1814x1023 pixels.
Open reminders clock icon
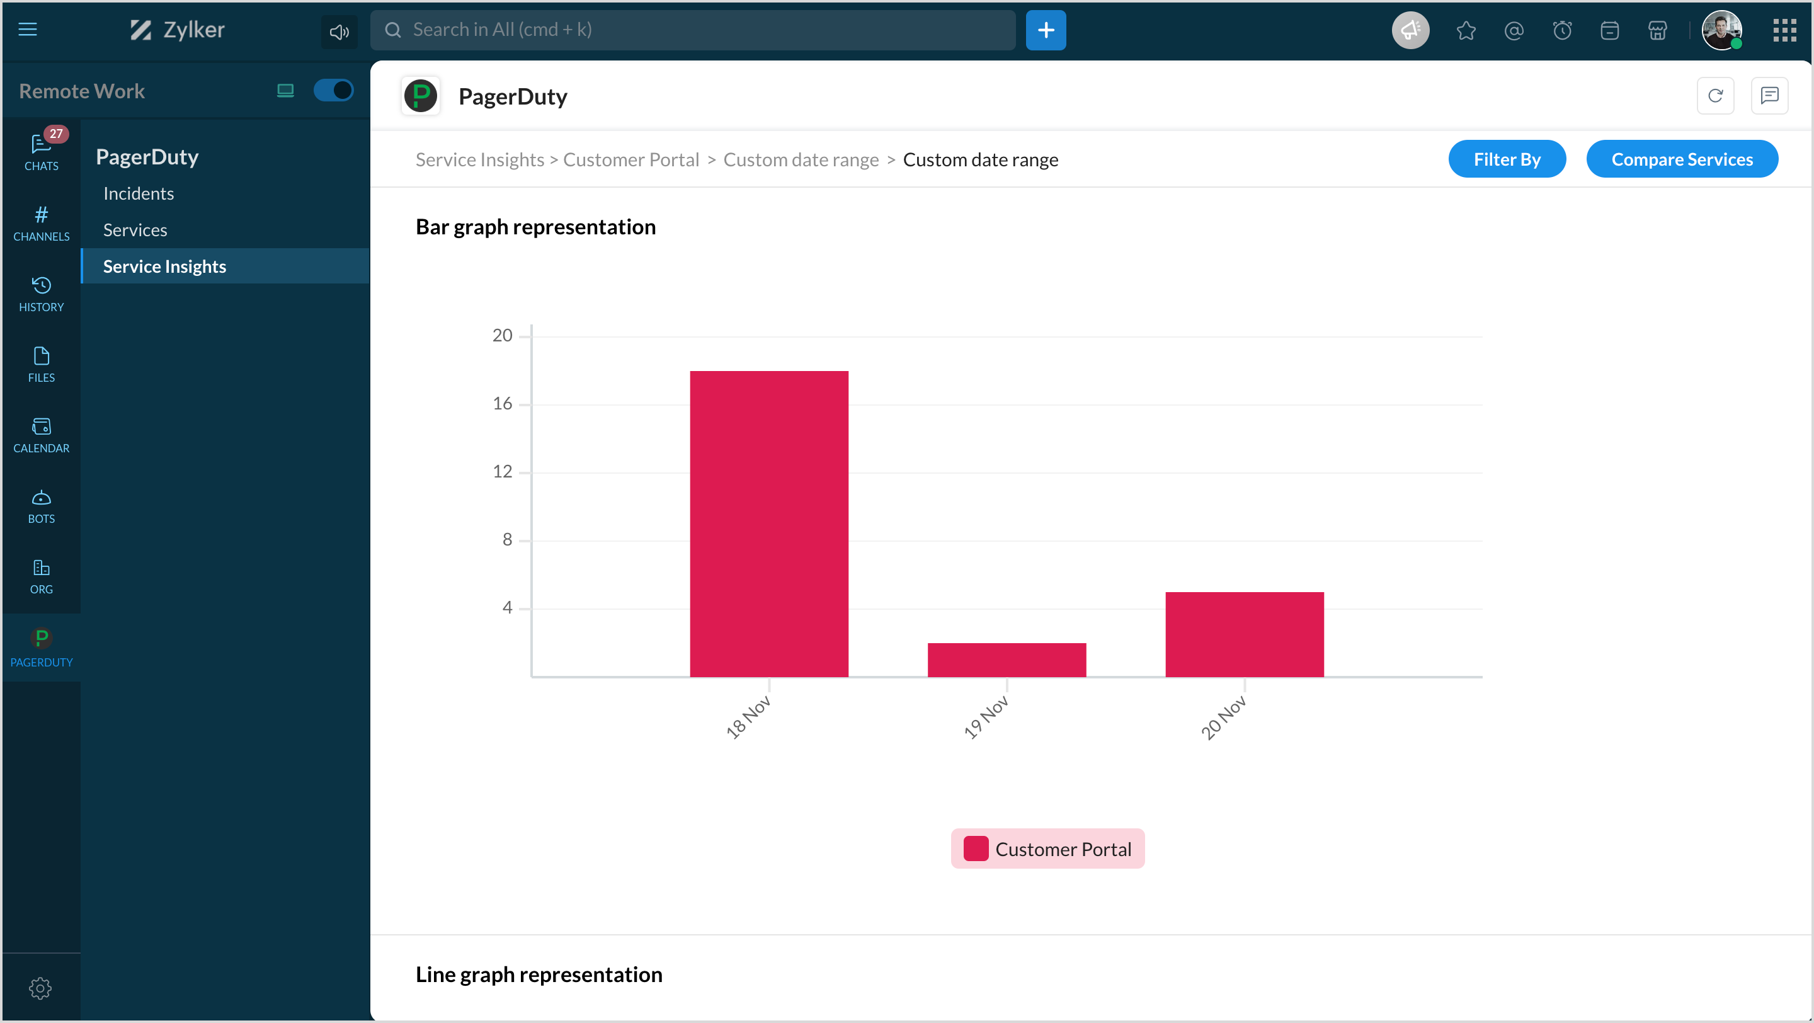(1562, 30)
